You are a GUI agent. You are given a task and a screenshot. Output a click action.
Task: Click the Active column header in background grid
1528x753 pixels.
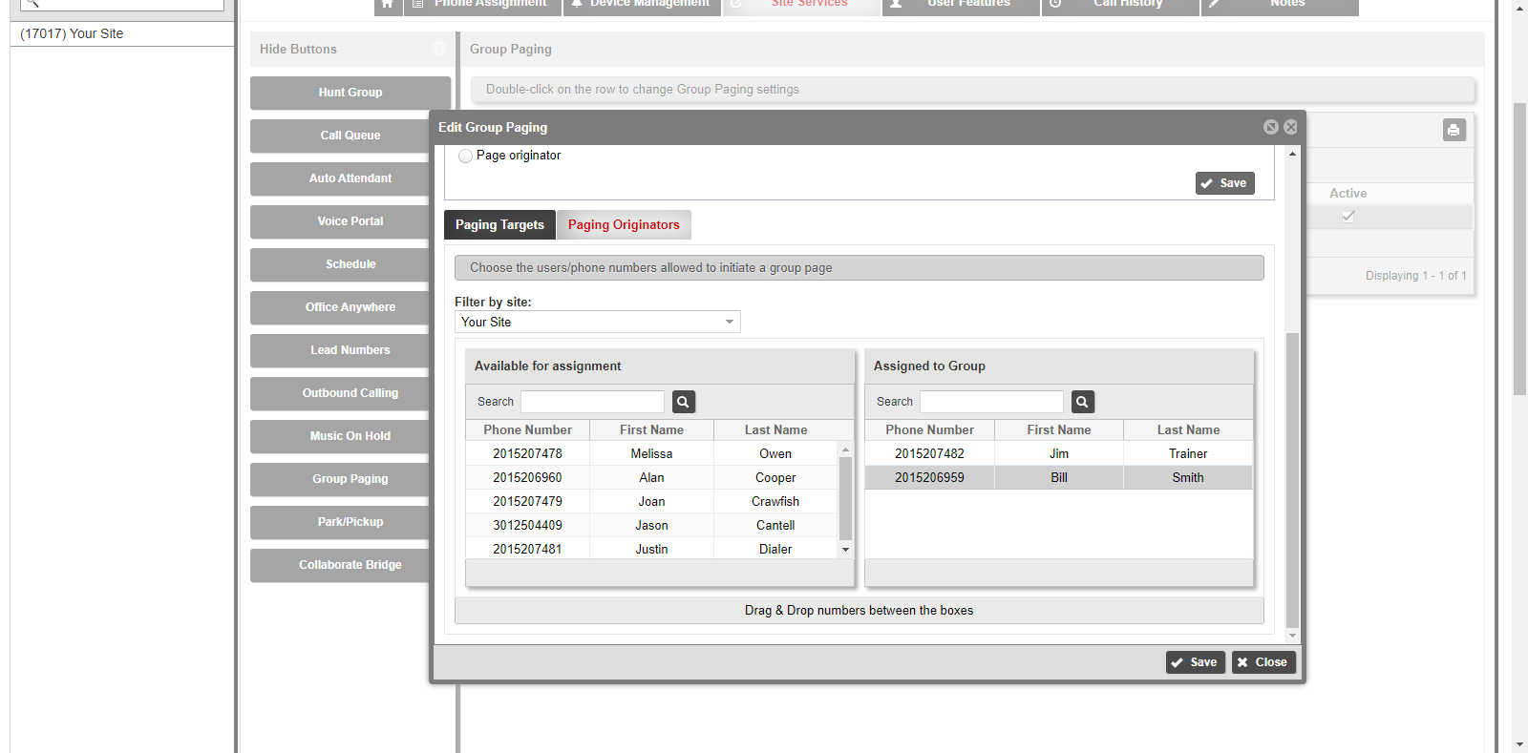coord(1348,194)
